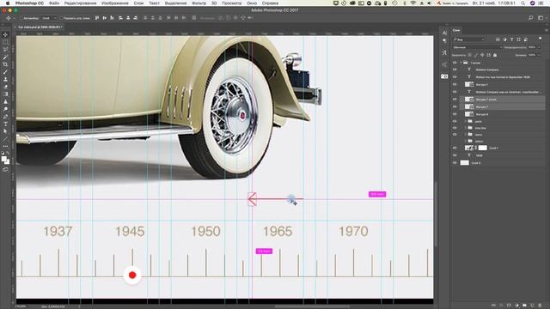Open the layer filter kind dropdown
Viewport: 550px width, 309px height.
point(468,39)
